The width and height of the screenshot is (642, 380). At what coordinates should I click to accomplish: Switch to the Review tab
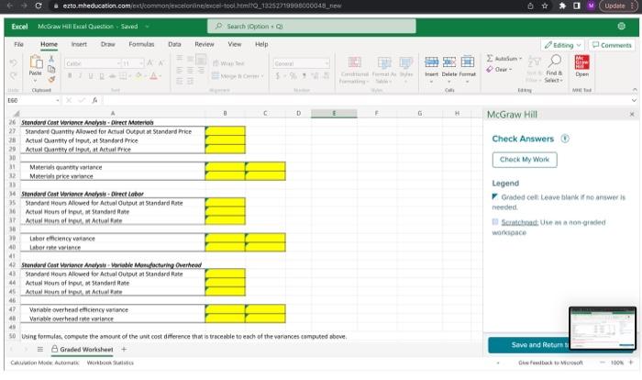point(205,44)
